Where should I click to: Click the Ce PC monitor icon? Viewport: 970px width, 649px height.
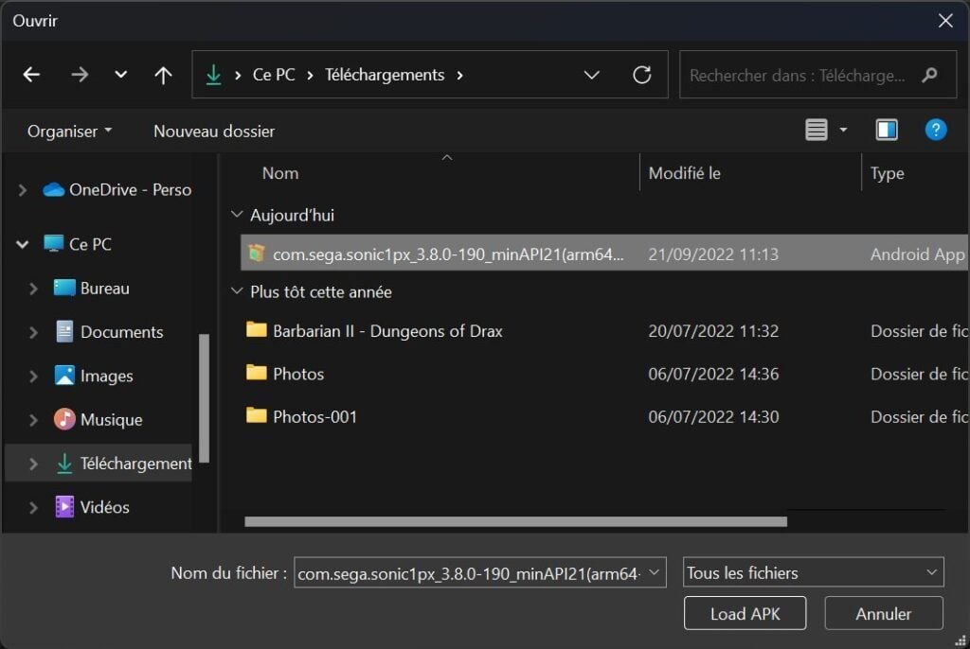click(x=54, y=243)
